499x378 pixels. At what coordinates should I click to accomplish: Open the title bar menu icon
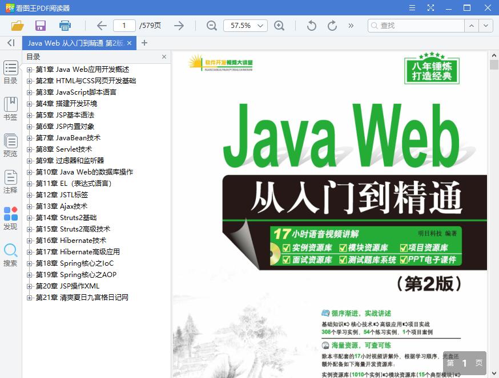pyautogui.click(x=412, y=7)
